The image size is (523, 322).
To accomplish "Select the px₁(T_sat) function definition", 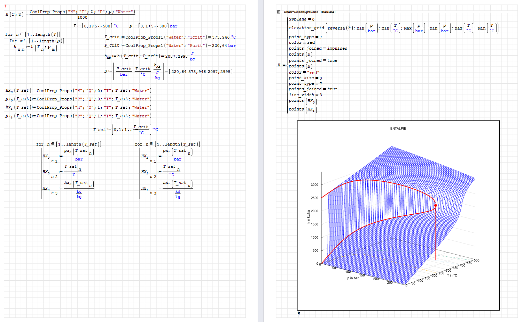I will 78,116.
